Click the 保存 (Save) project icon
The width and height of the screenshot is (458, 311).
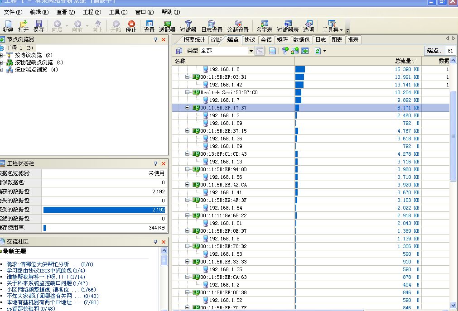(39, 26)
